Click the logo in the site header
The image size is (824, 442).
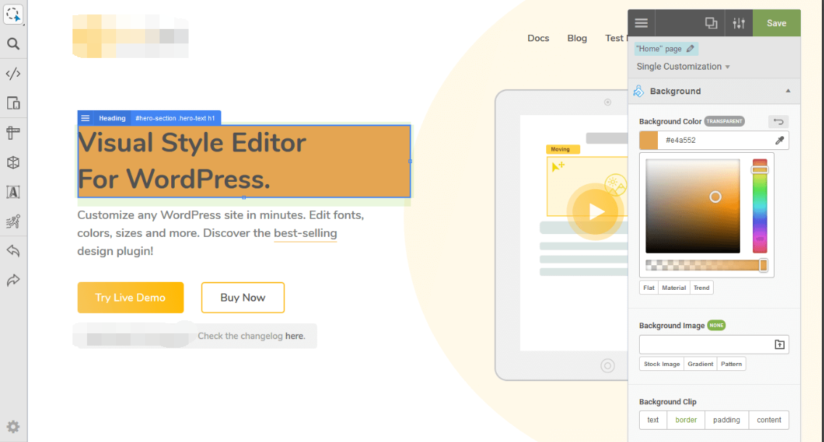(131, 36)
